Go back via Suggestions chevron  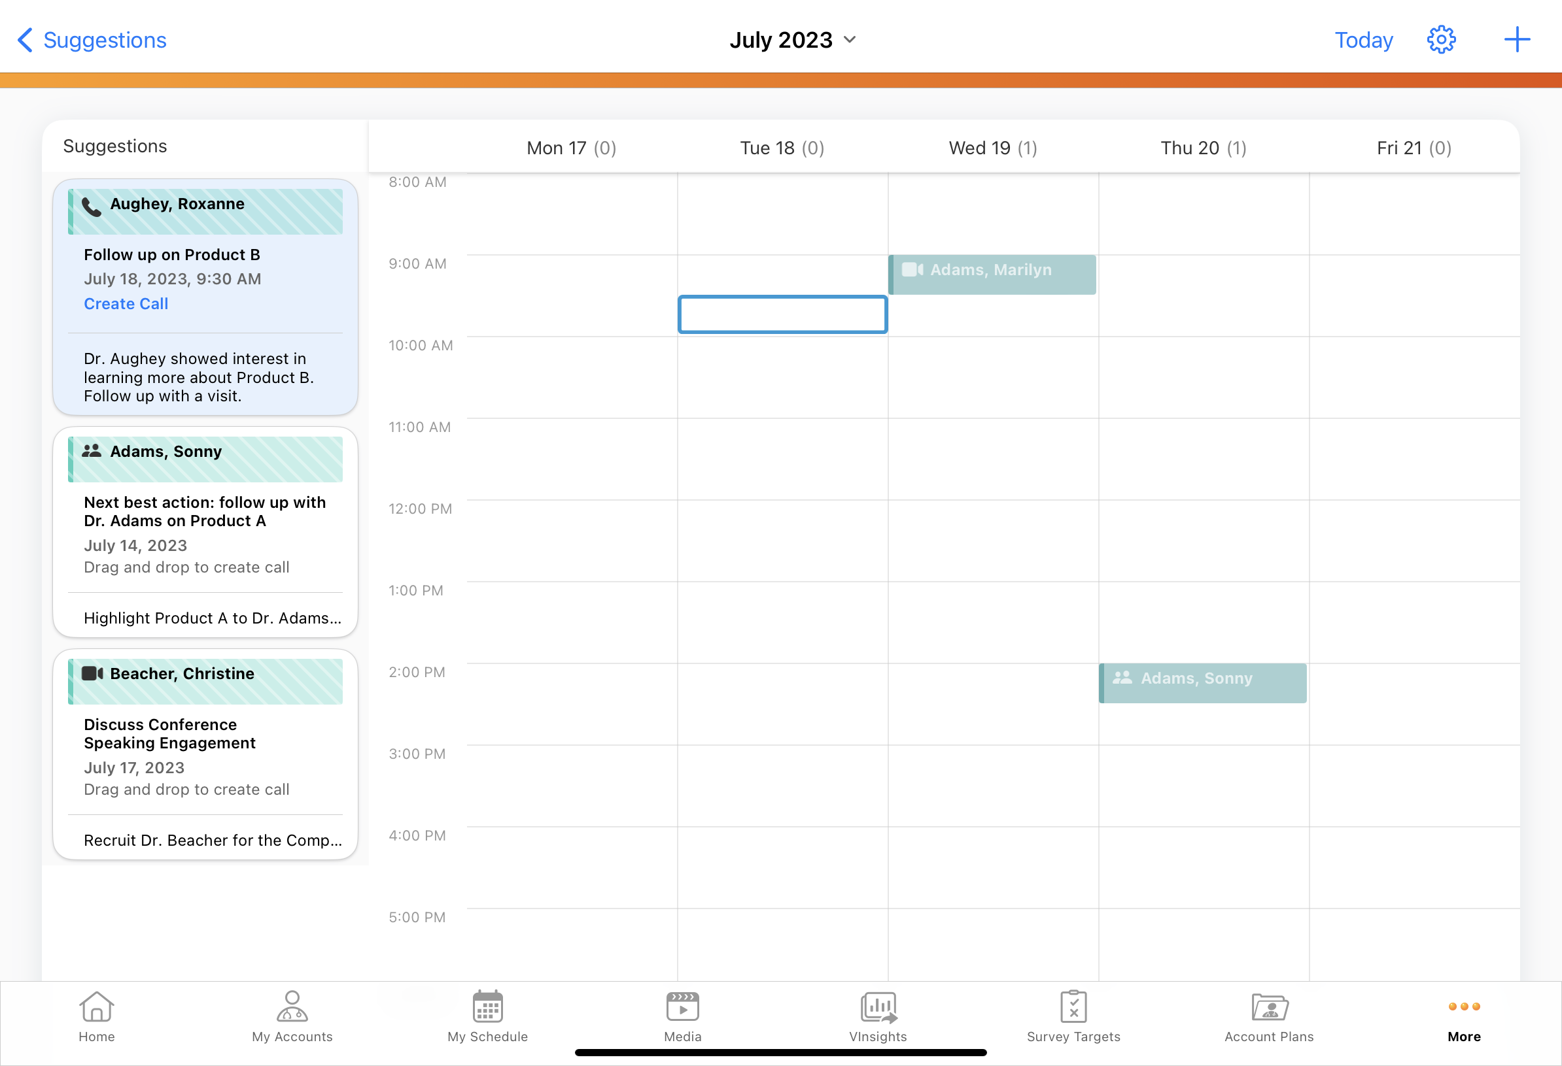(92, 40)
